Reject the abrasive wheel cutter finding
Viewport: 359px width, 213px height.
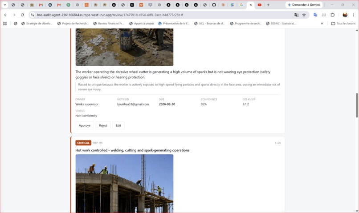point(103,125)
